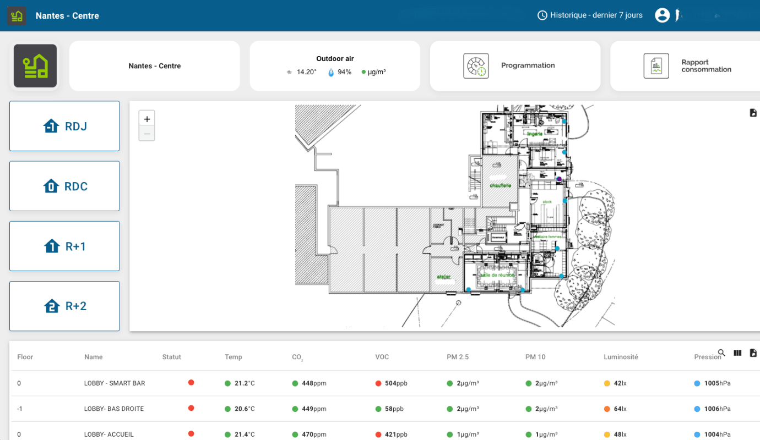Export the sensor table file icon
This screenshot has width=760, height=440.
(753, 353)
